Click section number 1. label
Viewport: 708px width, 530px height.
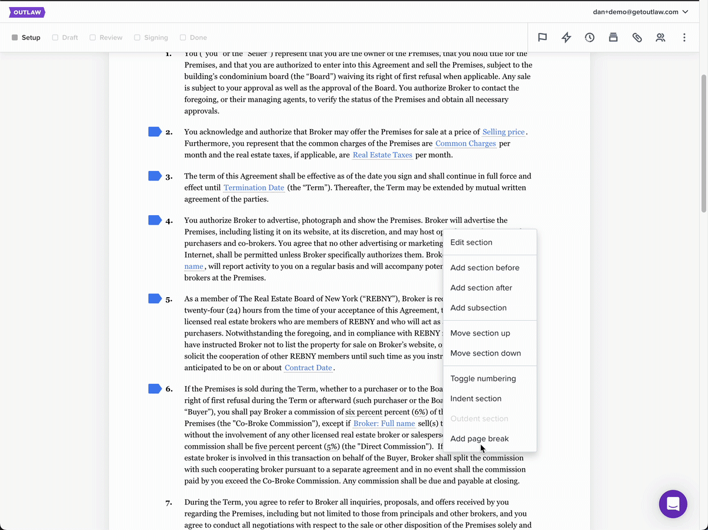click(169, 54)
